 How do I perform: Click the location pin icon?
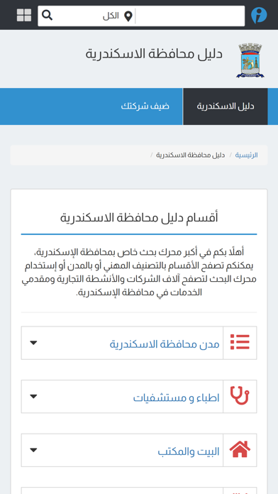(128, 16)
